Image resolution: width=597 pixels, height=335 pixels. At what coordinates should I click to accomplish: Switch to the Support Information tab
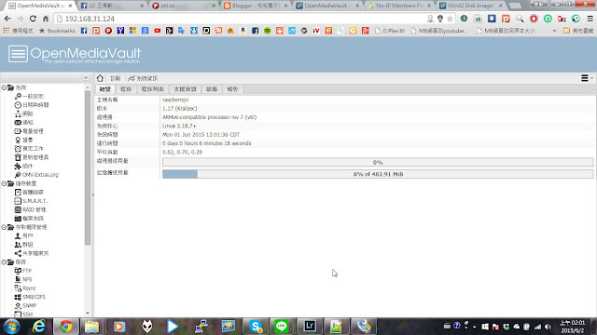[x=185, y=89]
